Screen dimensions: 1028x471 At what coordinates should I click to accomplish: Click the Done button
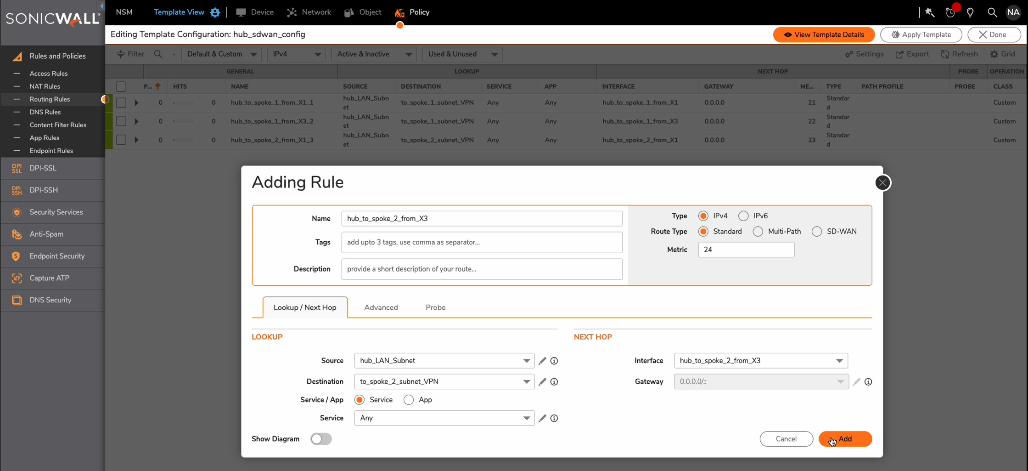[x=994, y=35]
